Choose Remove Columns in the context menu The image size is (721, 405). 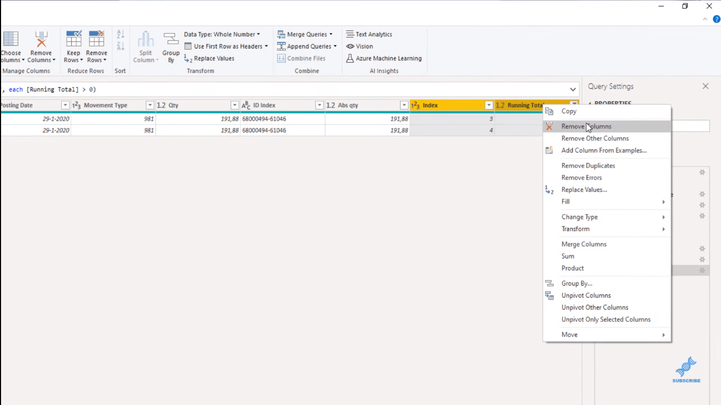pos(607,127)
